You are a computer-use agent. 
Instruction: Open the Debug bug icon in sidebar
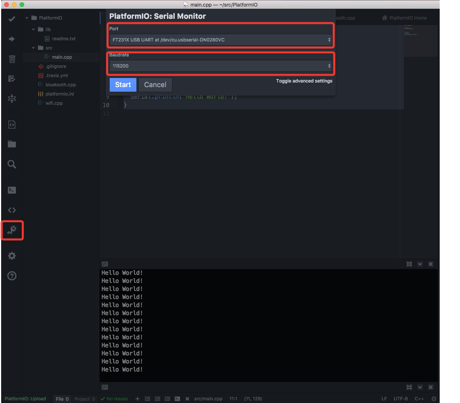(x=12, y=99)
